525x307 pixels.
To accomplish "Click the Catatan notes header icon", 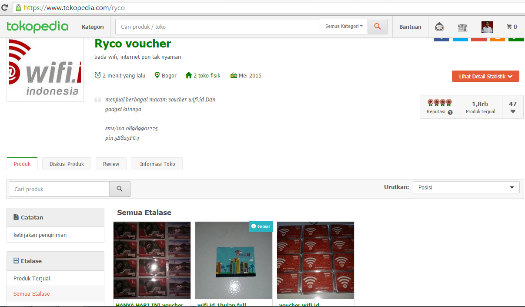I will pos(16,217).
